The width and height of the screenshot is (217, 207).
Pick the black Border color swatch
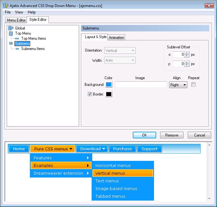click(109, 94)
